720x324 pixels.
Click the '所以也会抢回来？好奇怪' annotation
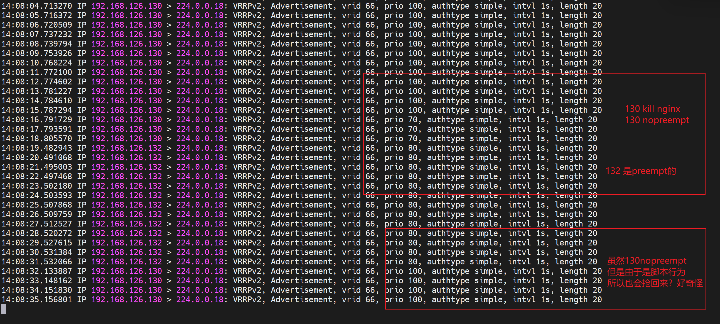(655, 283)
